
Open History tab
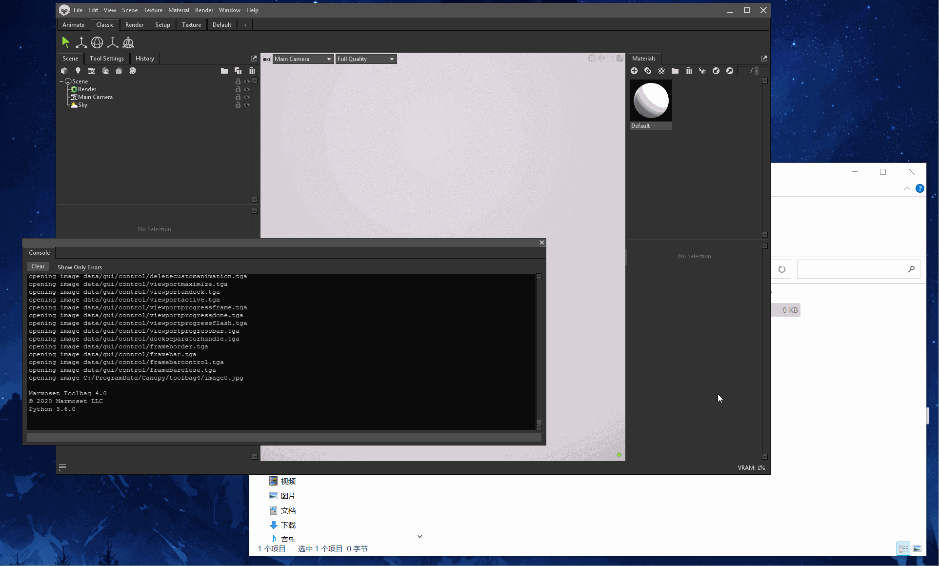(x=144, y=59)
